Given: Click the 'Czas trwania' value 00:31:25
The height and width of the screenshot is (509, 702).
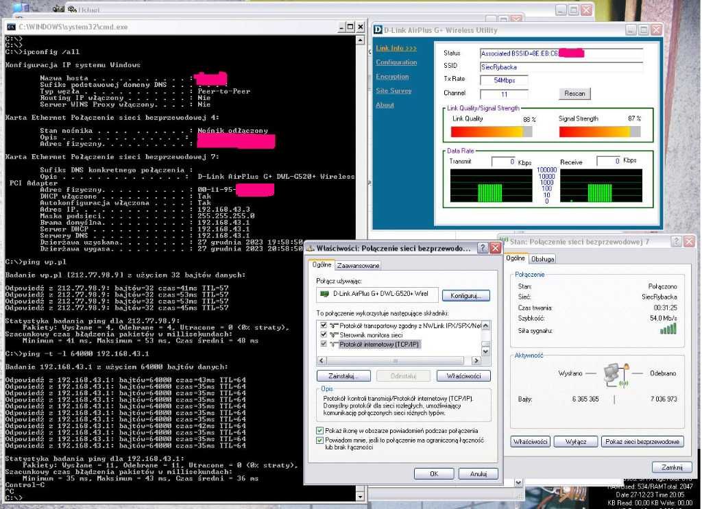Looking at the screenshot, I should pyautogui.click(x=665, y=308).
